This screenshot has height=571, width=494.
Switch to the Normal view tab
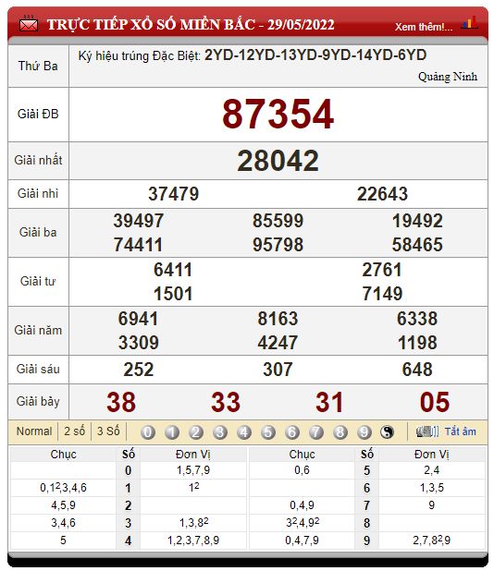(x=34, y=431)
